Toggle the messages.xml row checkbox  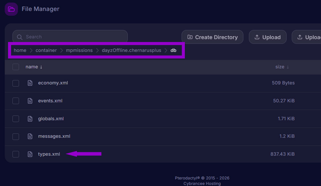(16, 136)
